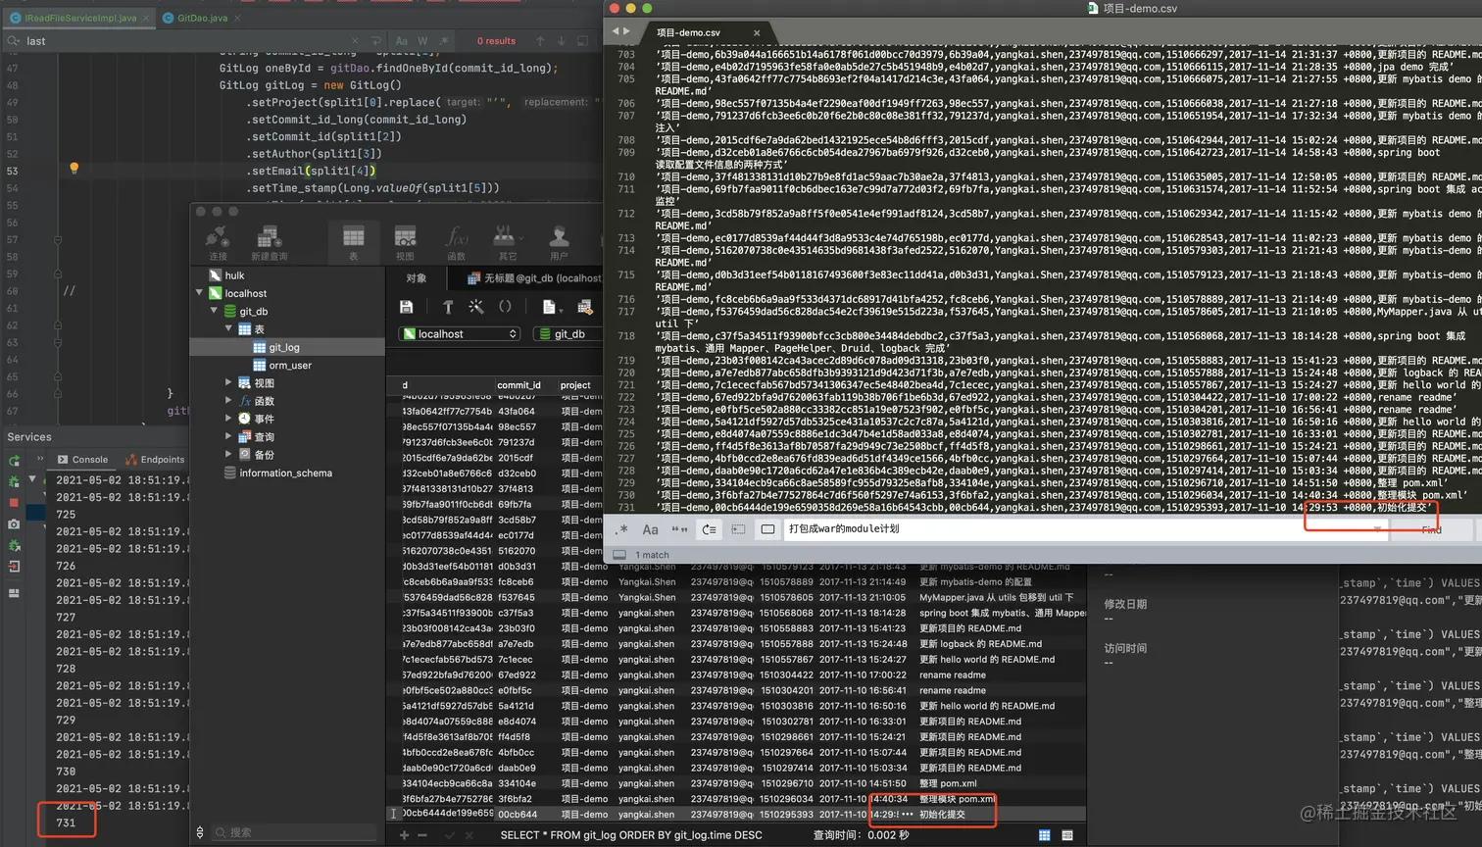Image resolution: width=1482 pixels, height=847 pixels.
Task: Clear the IntelliJ search field with the x icon
Action: point(353,41)
